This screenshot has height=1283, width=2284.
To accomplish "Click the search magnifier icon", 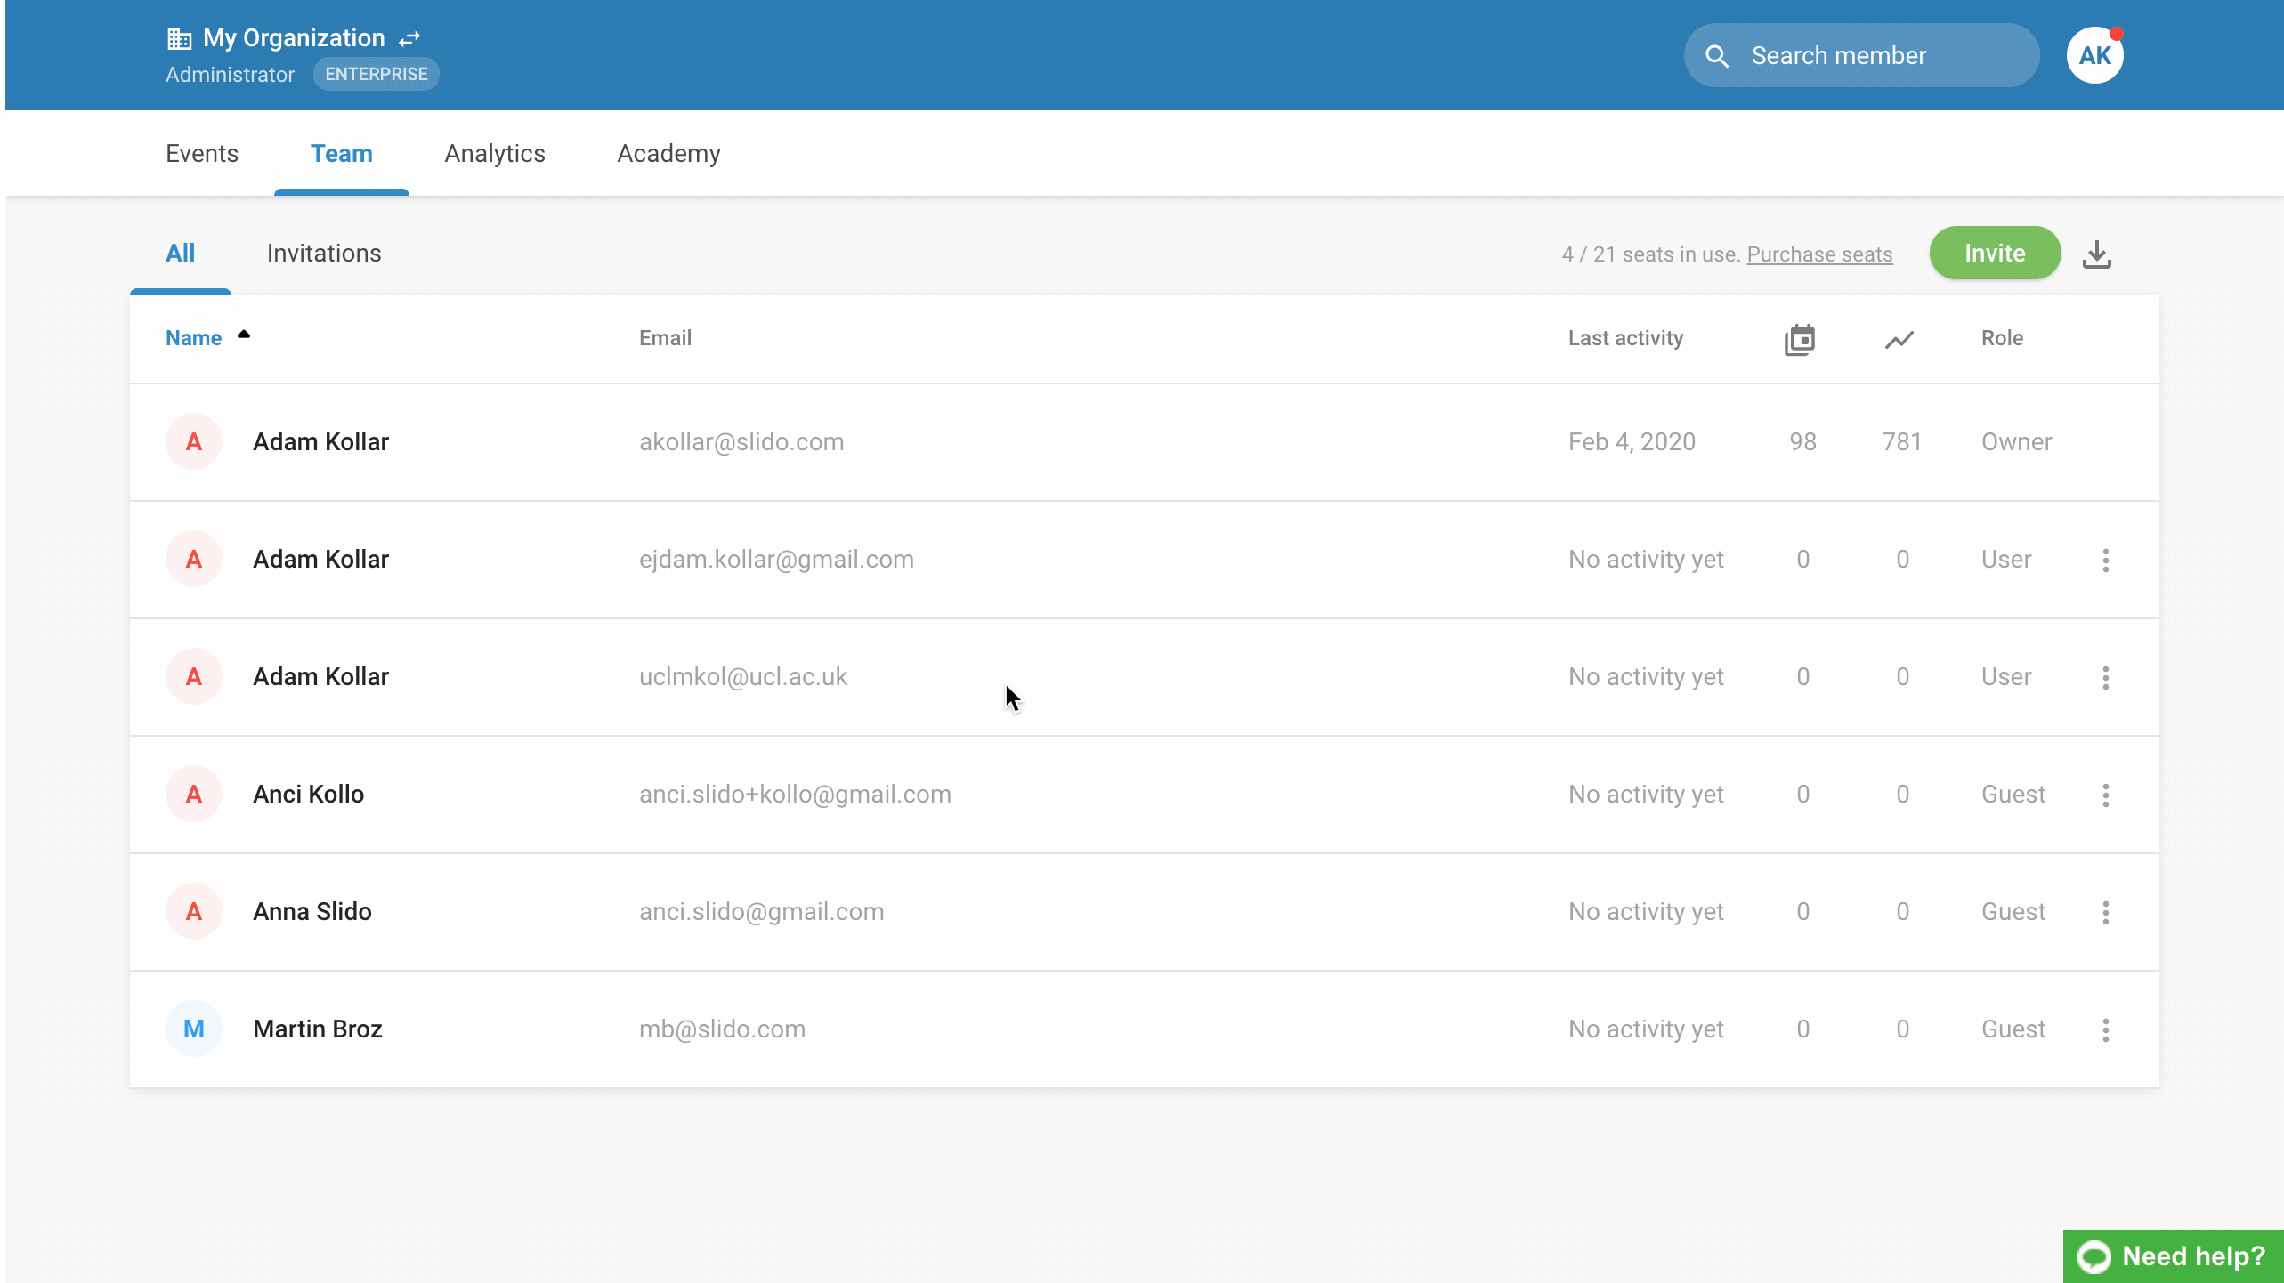I will point(1717,56).
